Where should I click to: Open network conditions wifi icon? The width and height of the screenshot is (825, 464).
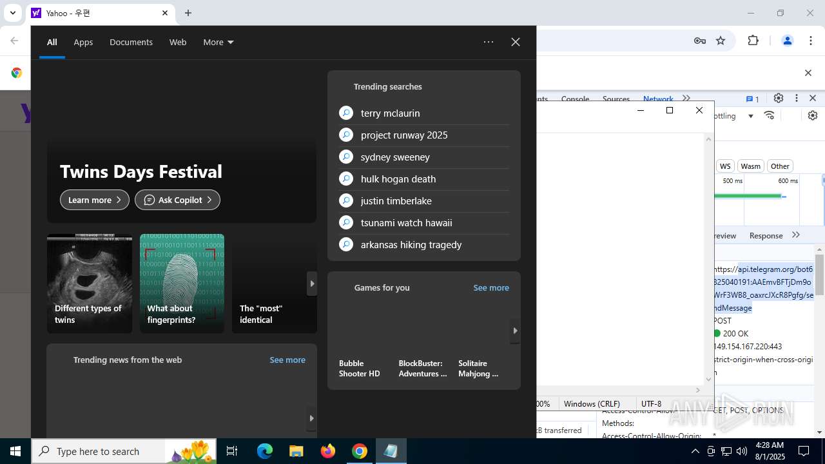pos(769,115)
